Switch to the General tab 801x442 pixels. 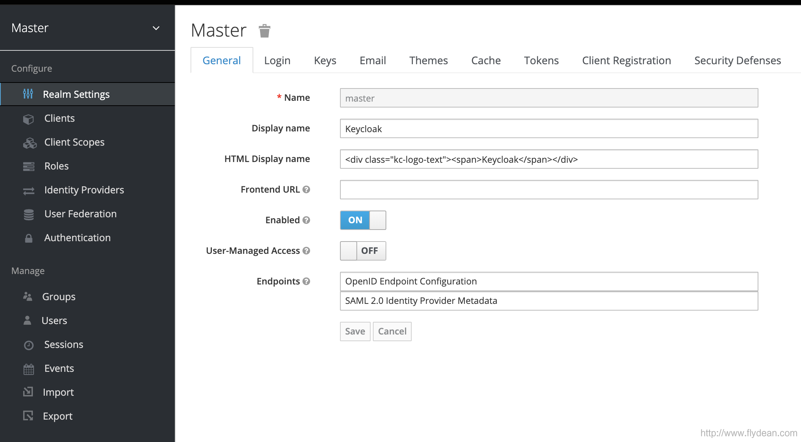click(x=222, y=60)
